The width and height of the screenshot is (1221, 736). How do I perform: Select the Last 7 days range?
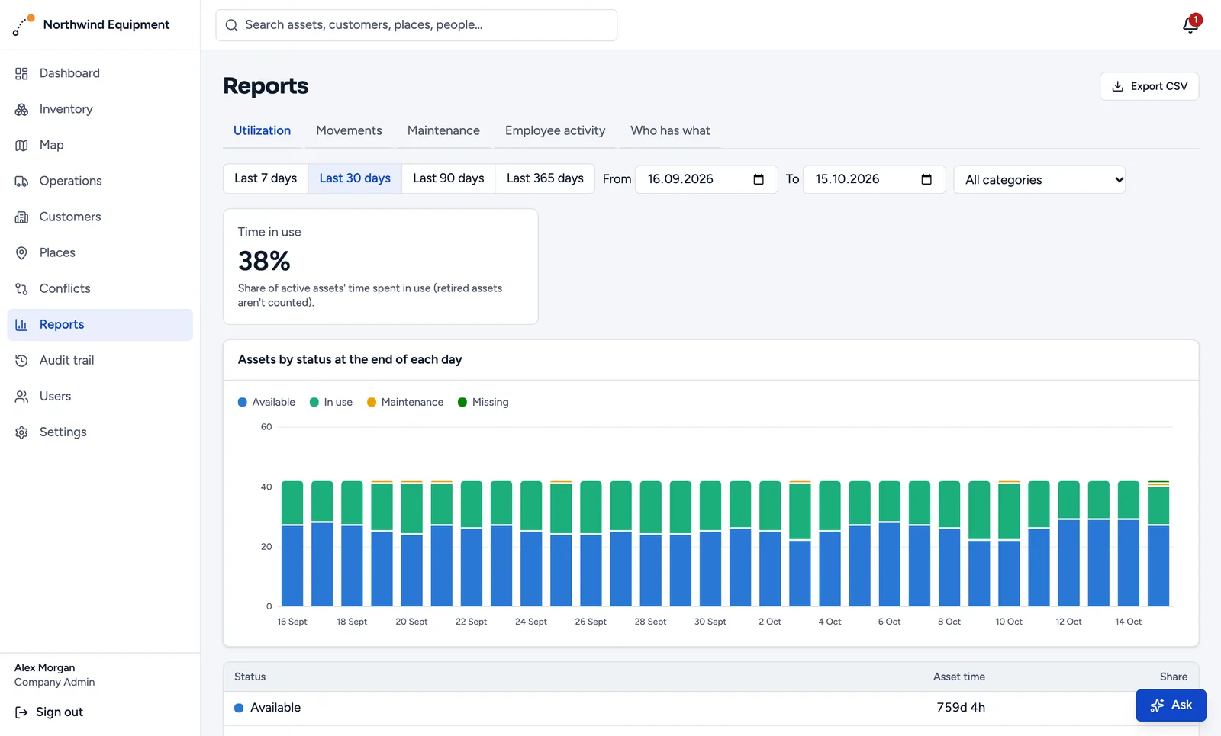coord(266,178)
